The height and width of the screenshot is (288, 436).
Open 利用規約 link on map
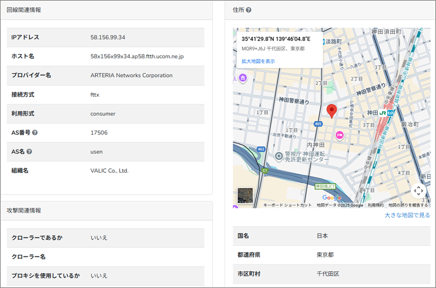pos(376,205)
